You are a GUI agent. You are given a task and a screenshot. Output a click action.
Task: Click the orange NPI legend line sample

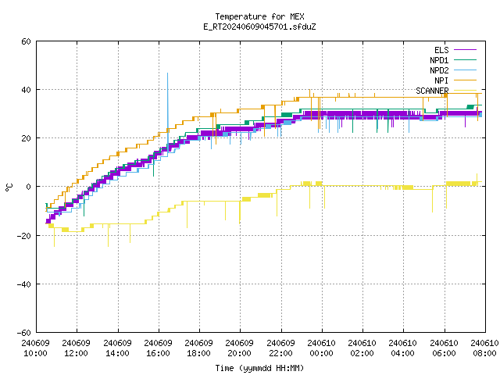pos(465,80)
